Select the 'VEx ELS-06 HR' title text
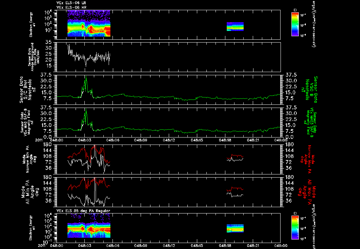Screen dimensions: 360x249 click(x=71, y=8)
